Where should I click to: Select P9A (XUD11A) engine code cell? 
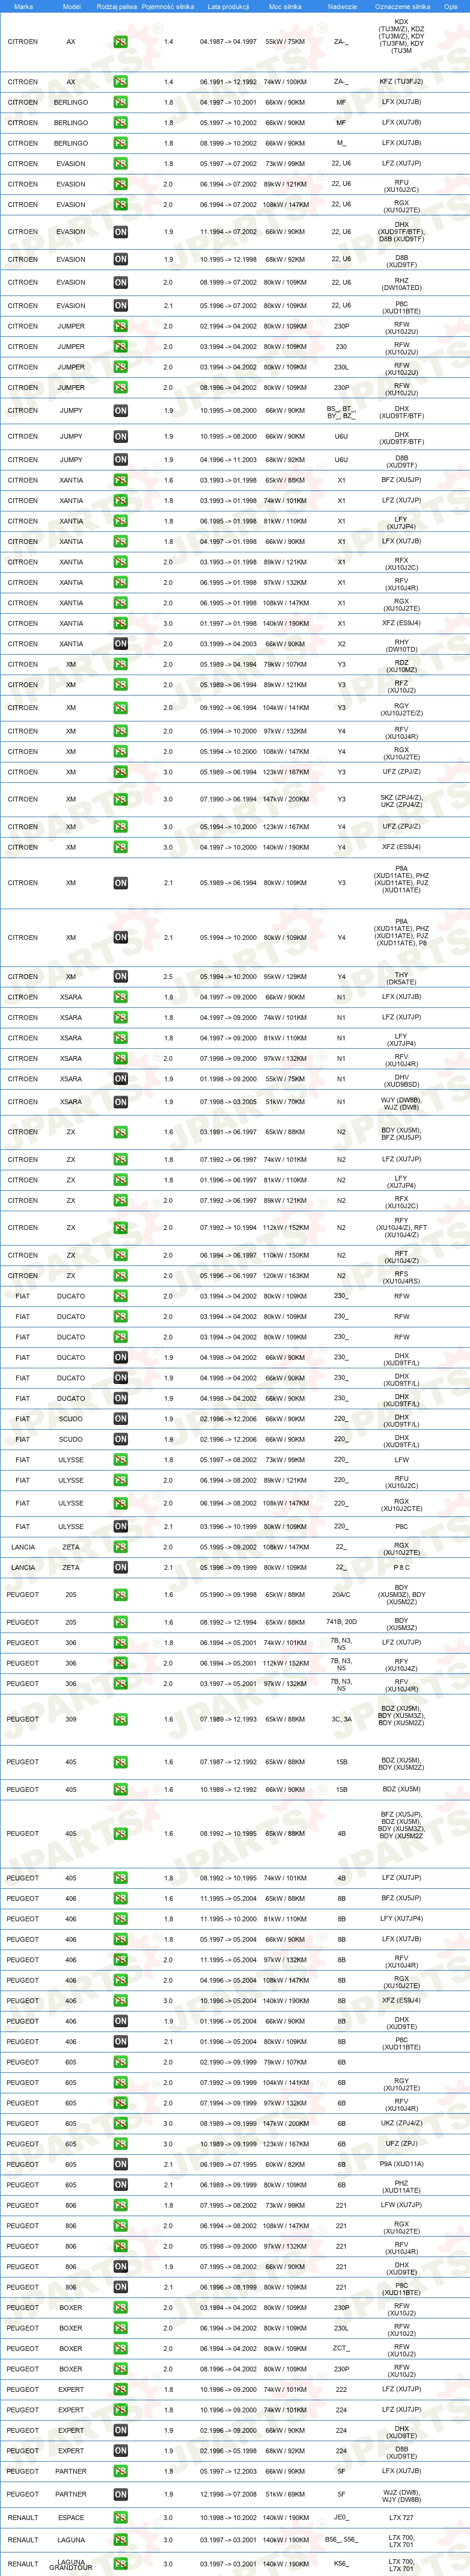tap(401, 2163)
